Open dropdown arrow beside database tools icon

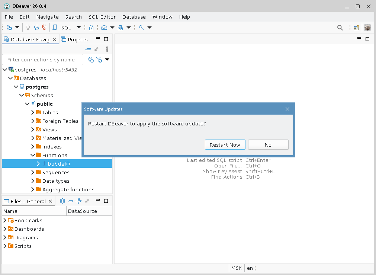tap(129, 28)
